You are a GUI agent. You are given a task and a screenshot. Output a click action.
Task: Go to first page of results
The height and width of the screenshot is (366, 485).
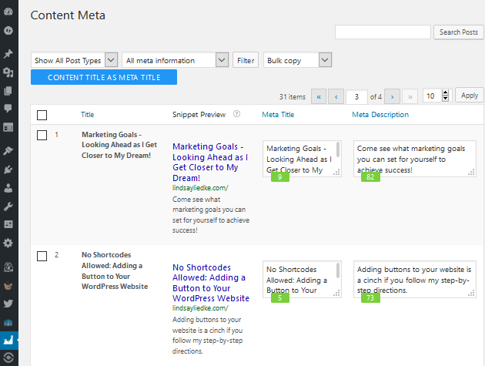tap(319, 96)
